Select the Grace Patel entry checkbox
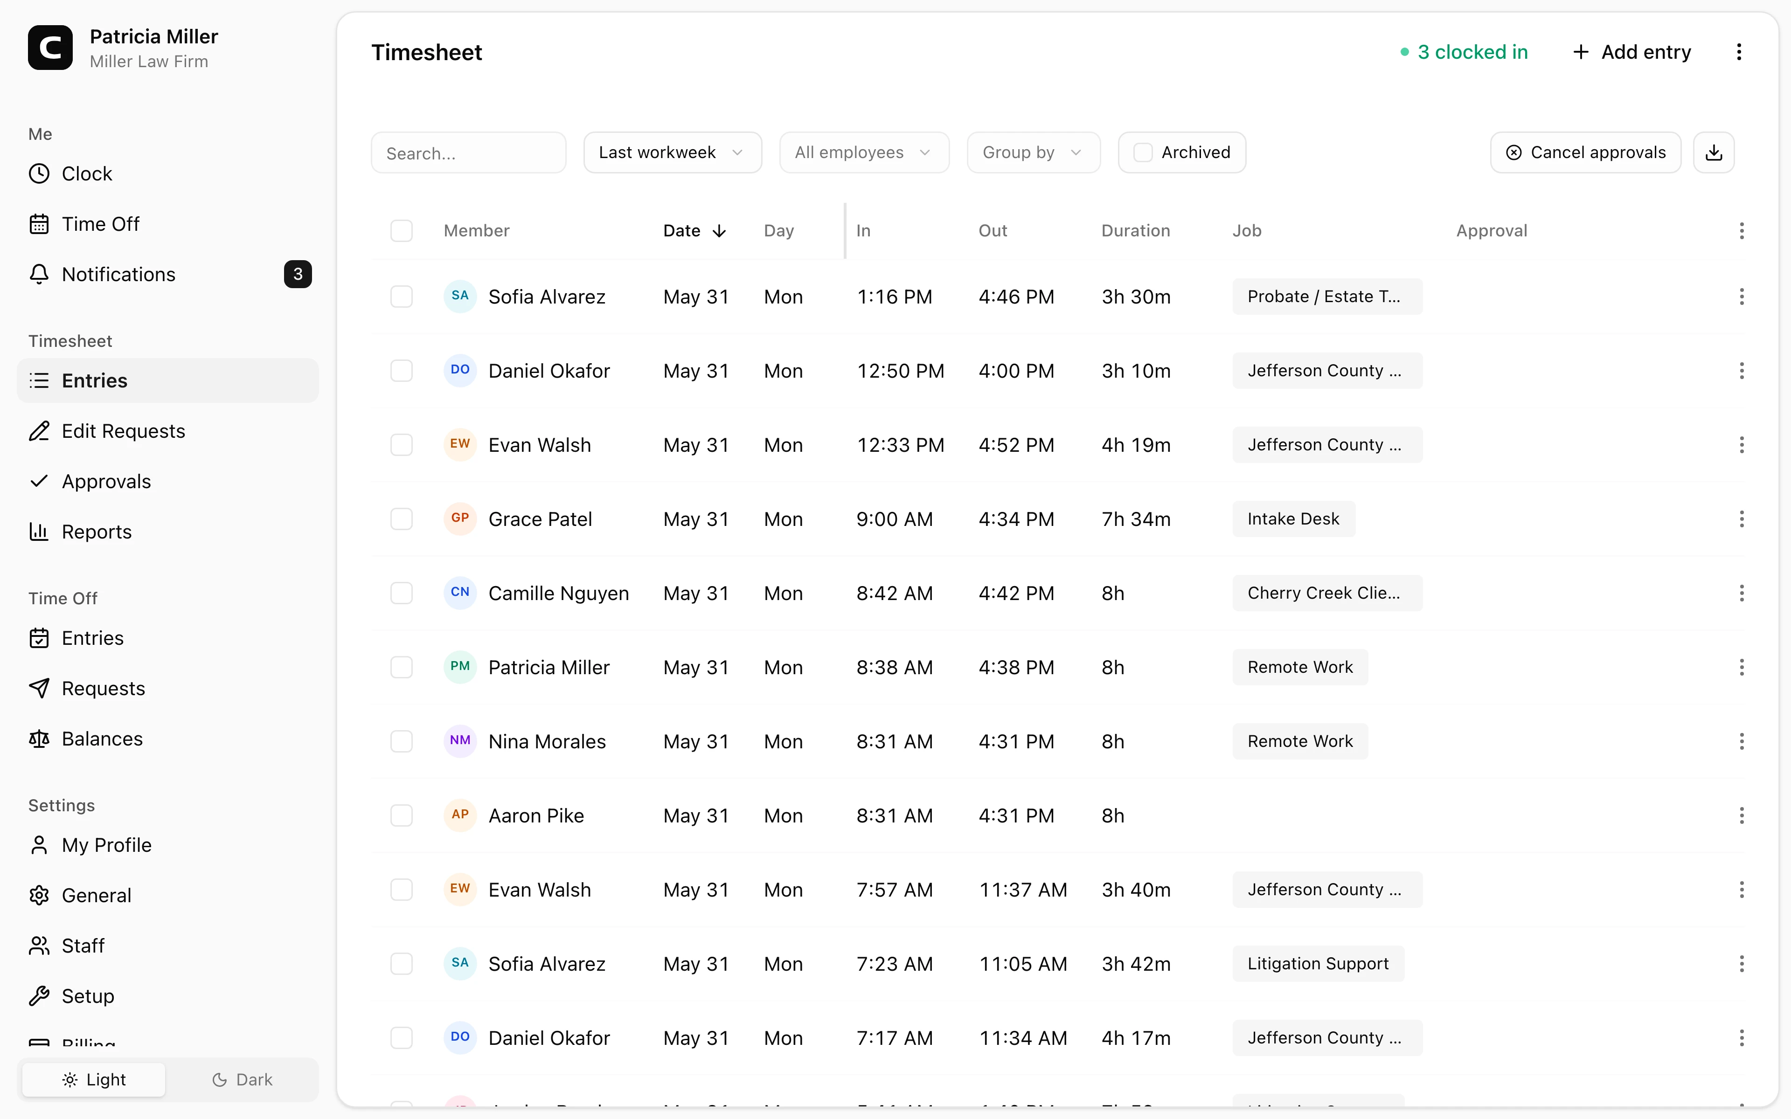The height and width of the screenshot is (1119, 1791). pyautogui.click(x=401, y=519)
